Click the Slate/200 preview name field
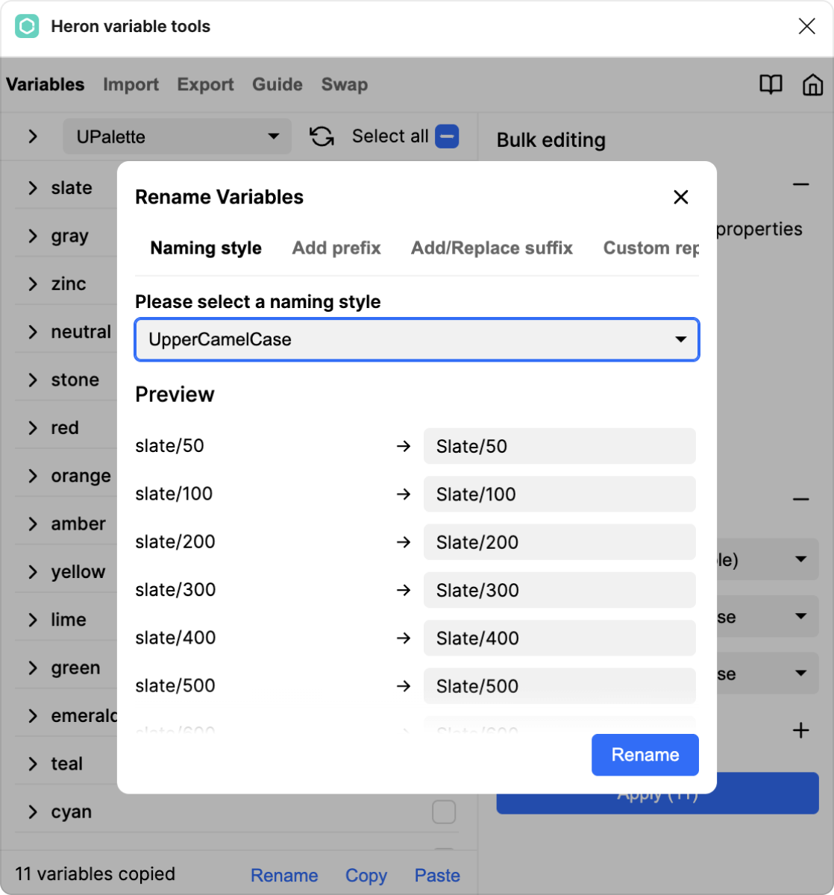Image resolution: width=834 pixels, height=895 pixels. (x=559, y=542)
